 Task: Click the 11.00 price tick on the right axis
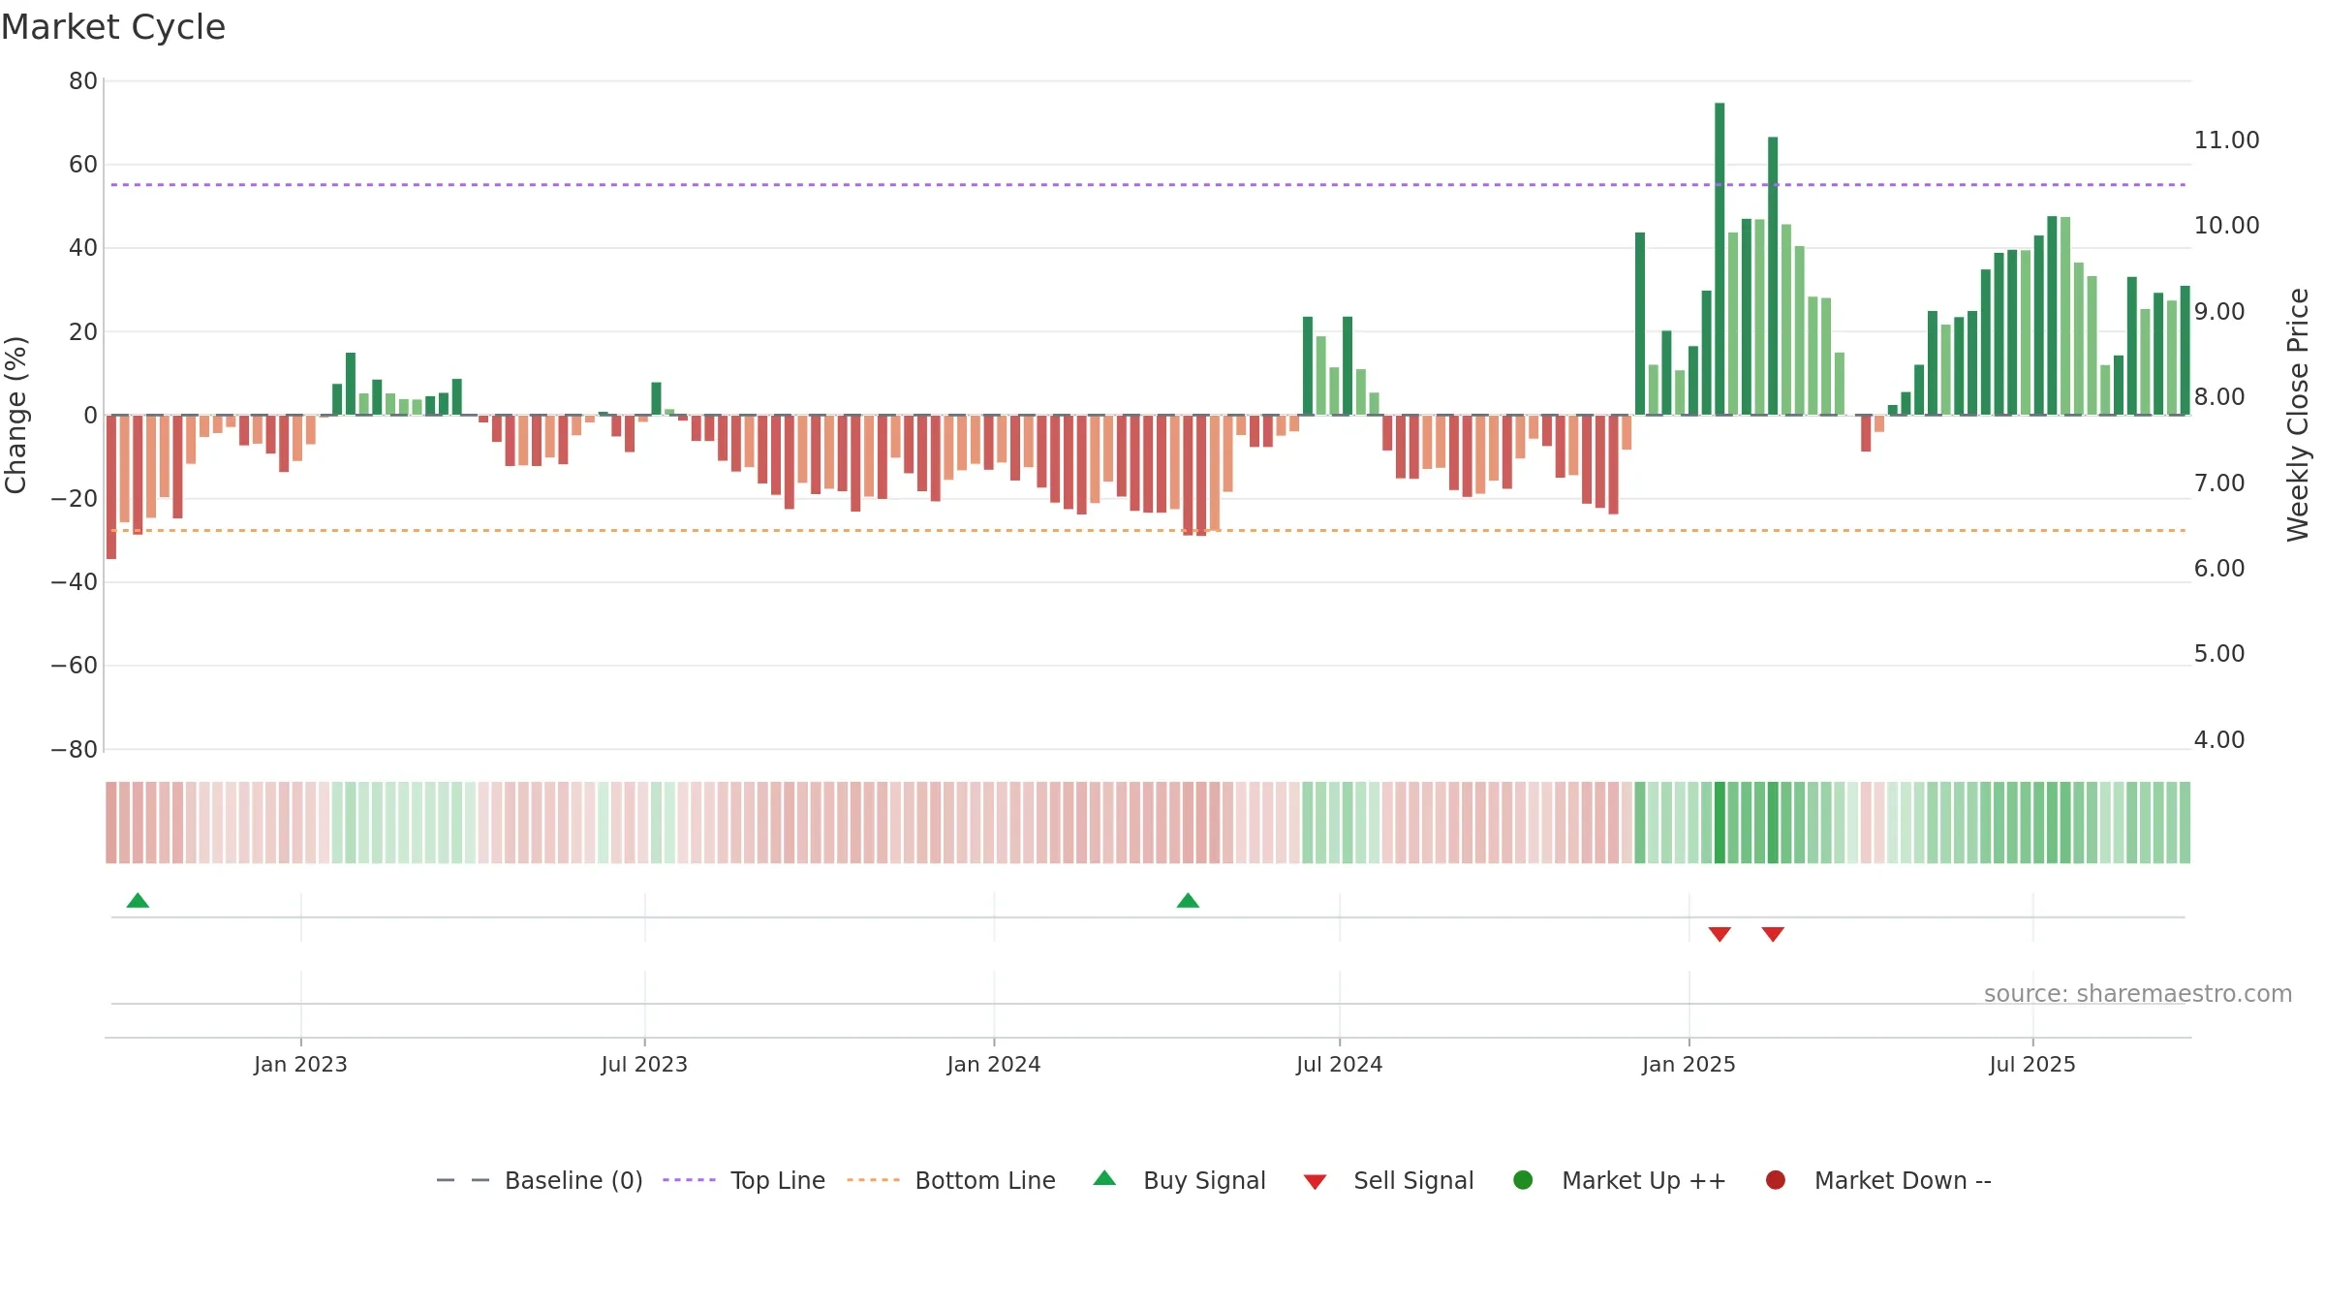2227,140
